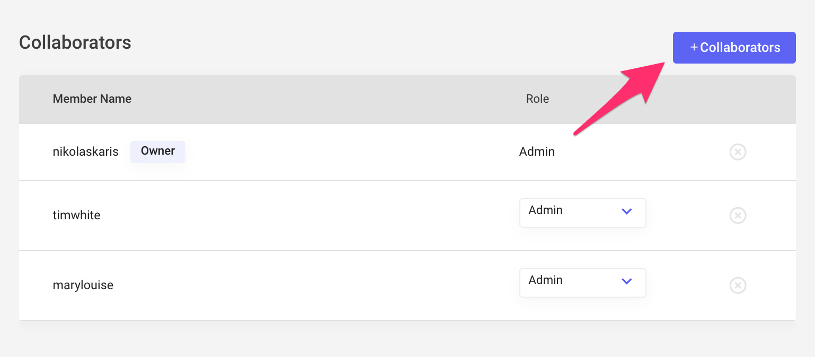Click remove icon next to timwhite
Screen dimensions: 815x357
[738, 216]
